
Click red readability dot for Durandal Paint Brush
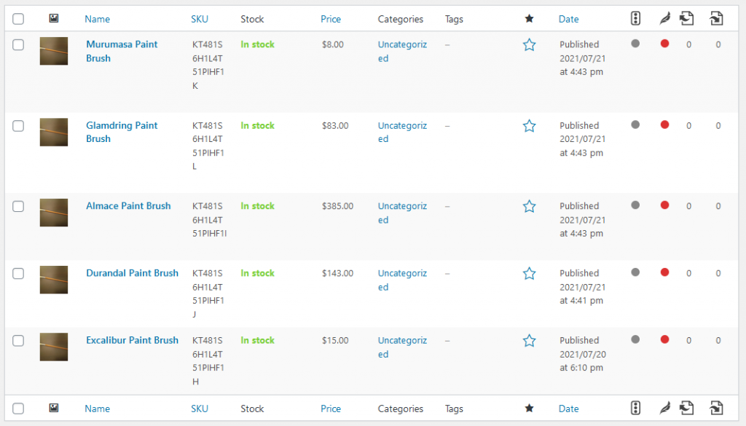click(x=664, y=272)
